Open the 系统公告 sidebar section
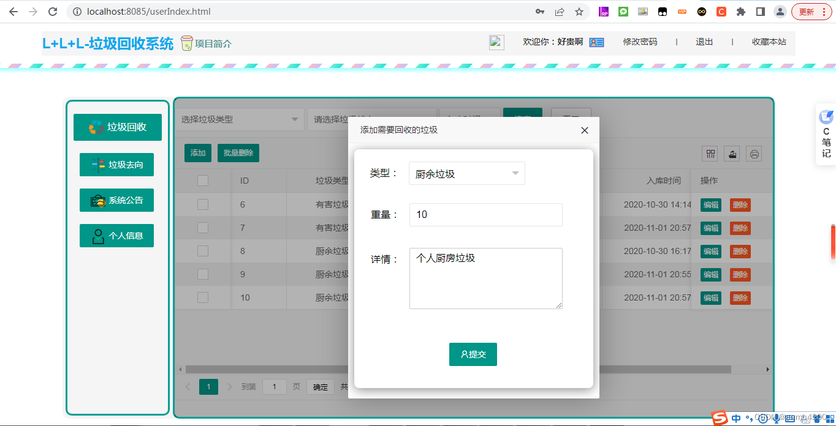Viewport: 836px width, 426px height. [x=116, y=200]
